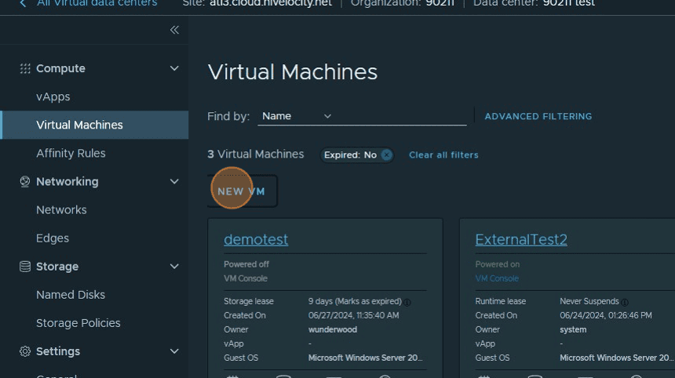This screenshot has width=675, height=378.
Task: Collapse the Compute section chevron
Action: (174, 69)
